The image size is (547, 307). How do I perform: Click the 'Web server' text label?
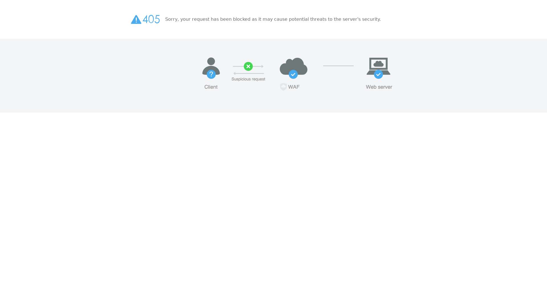tap(379, 87)
